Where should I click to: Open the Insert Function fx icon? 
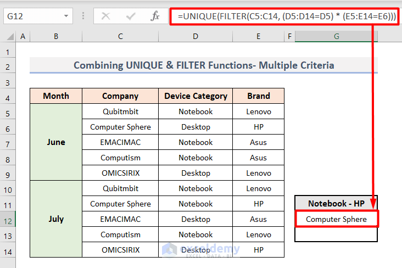tap(155, 16)
